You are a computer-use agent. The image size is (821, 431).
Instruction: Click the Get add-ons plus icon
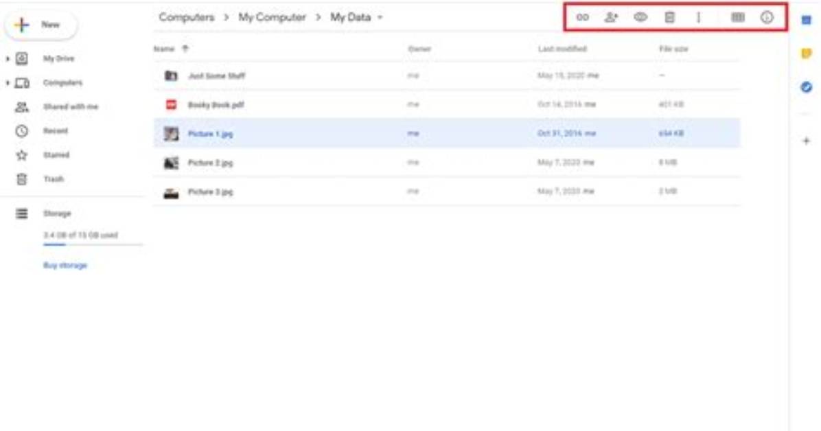(x=807, y=141)
